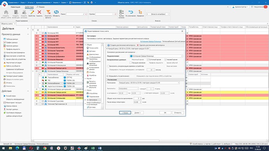Screen dimensions: 269x151
Task: Click the По умолчанию arrow icon
Action: [131, 12]
